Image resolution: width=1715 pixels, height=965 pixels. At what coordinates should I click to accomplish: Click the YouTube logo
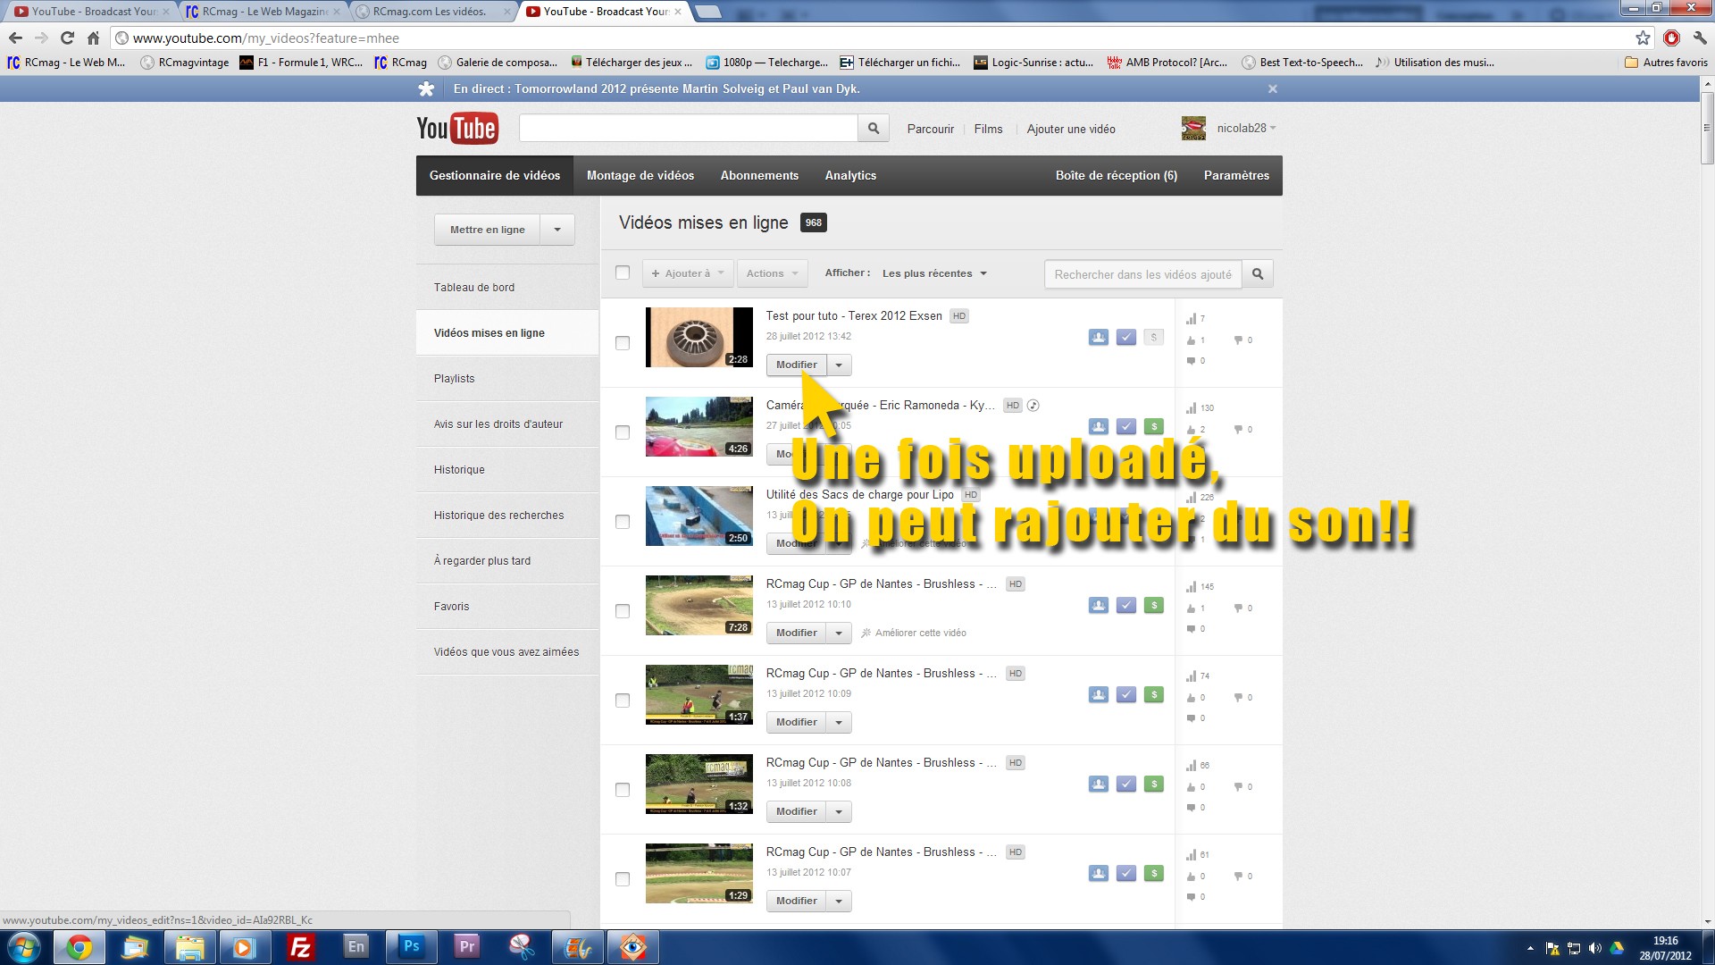(x=457, y=129)
